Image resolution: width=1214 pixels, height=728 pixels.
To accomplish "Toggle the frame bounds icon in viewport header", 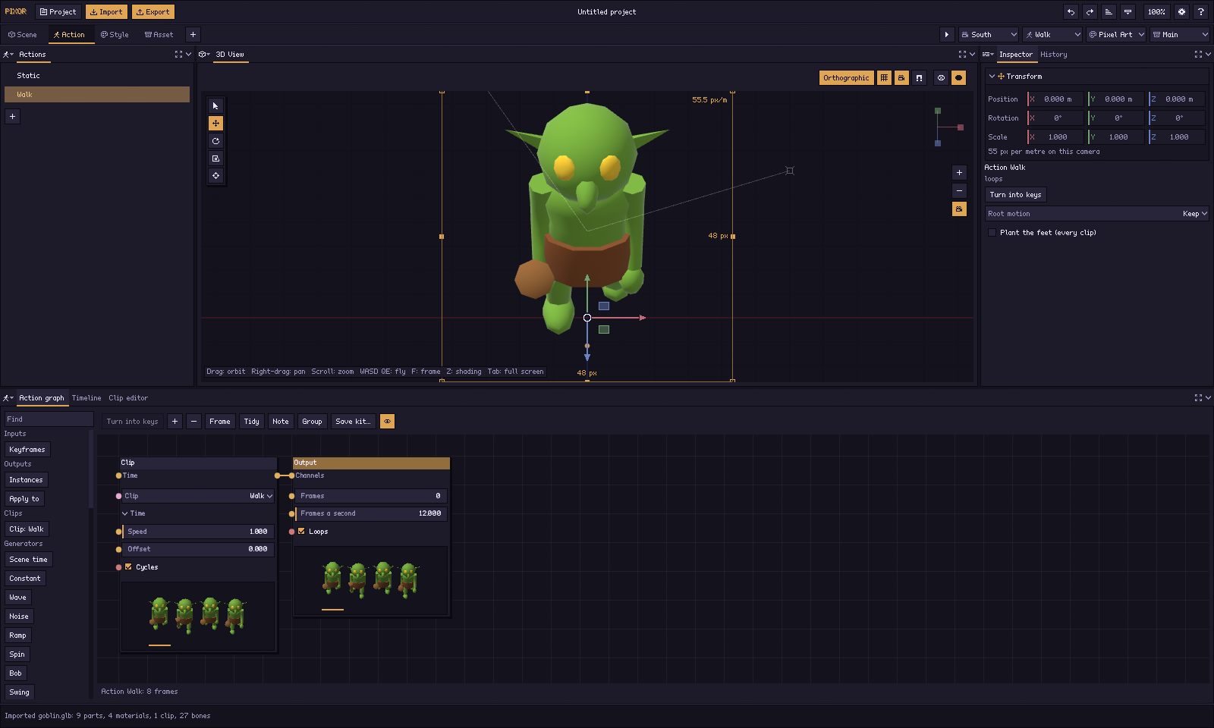I will pos(919,78).
